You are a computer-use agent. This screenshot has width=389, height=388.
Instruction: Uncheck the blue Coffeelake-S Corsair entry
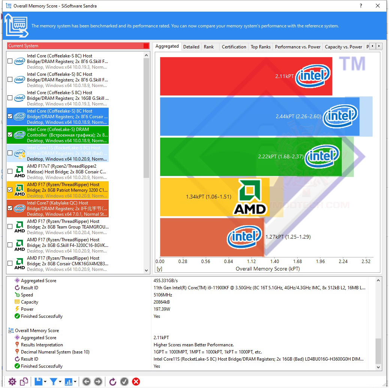10,116
